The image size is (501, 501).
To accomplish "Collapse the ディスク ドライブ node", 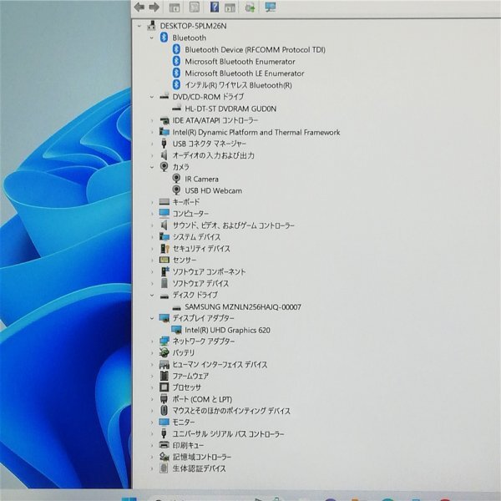I will point(152,295).
